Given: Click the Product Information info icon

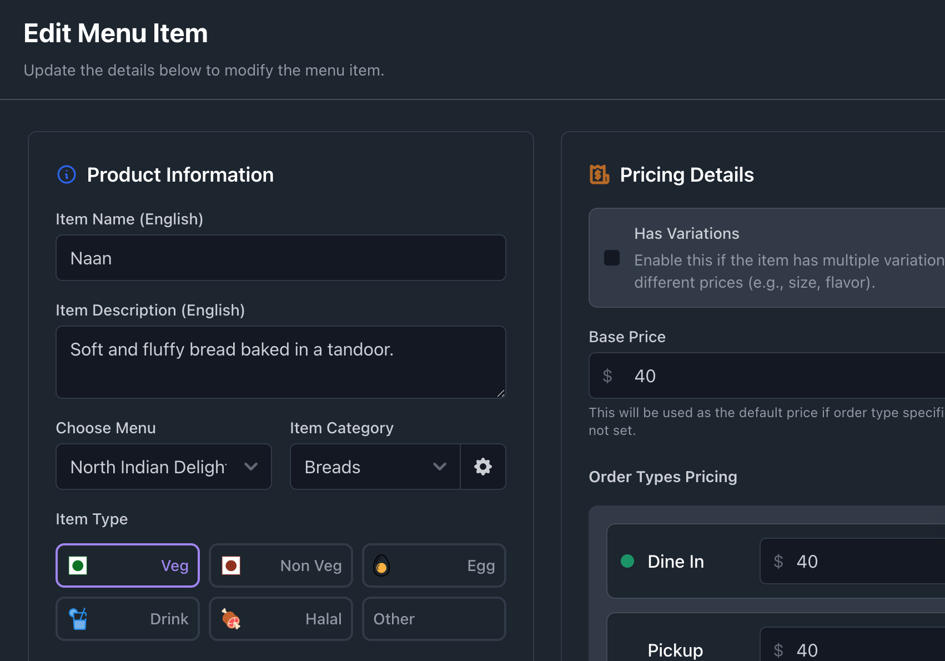Looking at the screenshot, I should point(66,174).
